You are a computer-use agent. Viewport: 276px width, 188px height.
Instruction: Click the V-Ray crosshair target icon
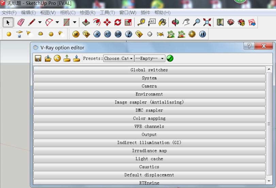pyautogui.click(x=192, y=34)
